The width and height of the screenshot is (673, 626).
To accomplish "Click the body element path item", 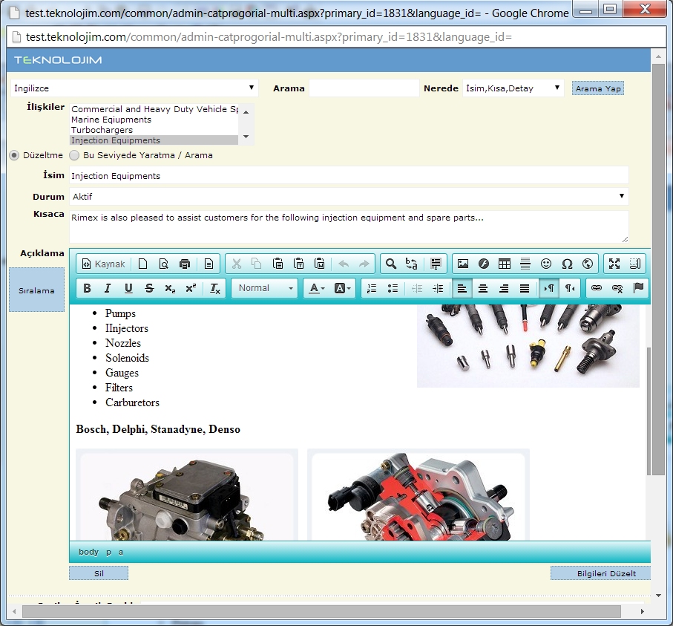I will (x=88, y=552).
